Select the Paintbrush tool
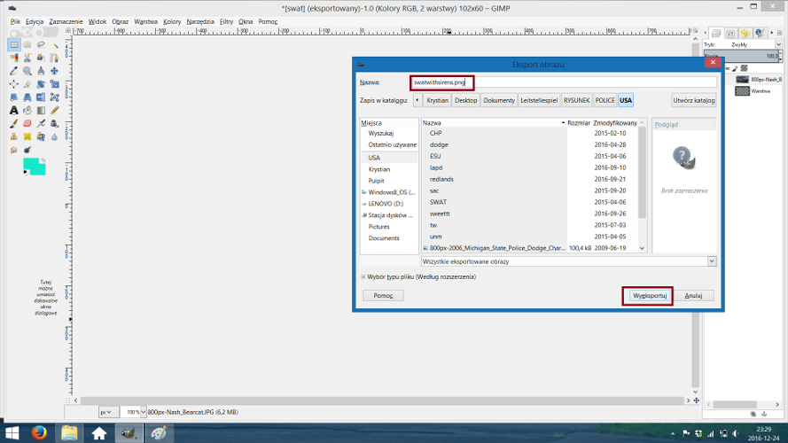Image resolution: width=788 pixels, height=443 pixels. point(14,123)
